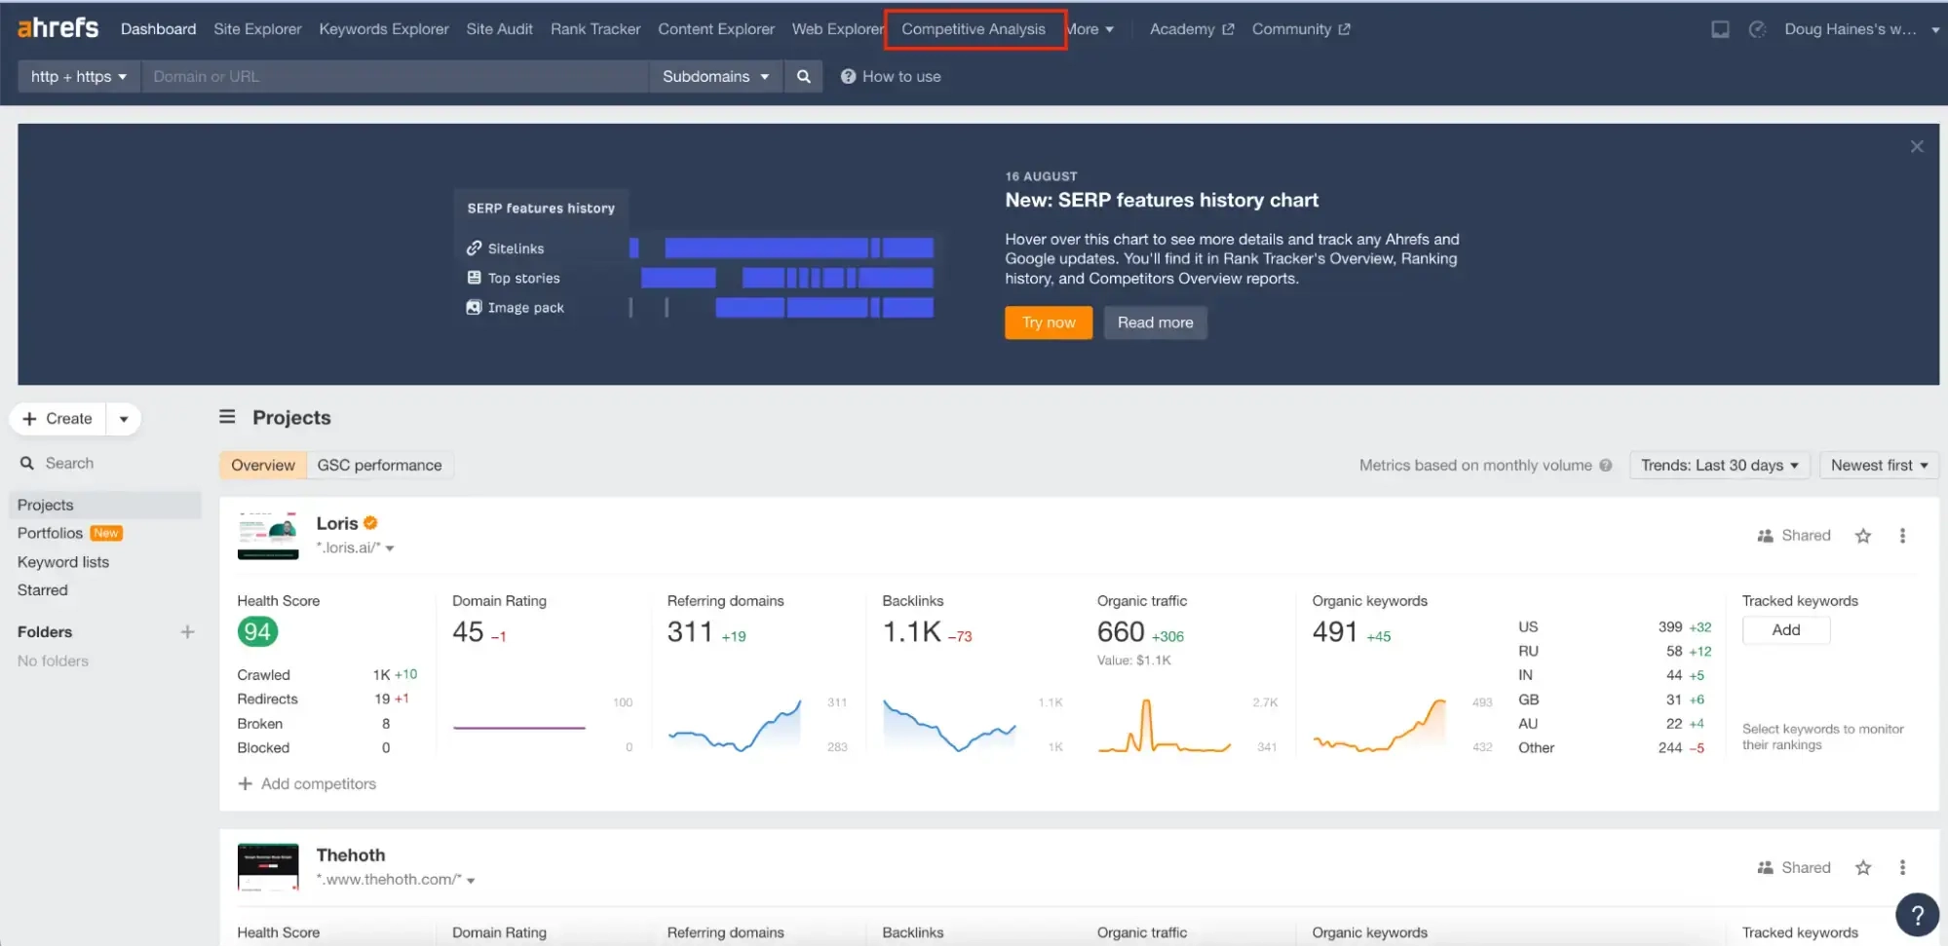Click the hamburger icon beside Projects
The width and height of the screenshot is (1948, 947).
click(227, 417)
